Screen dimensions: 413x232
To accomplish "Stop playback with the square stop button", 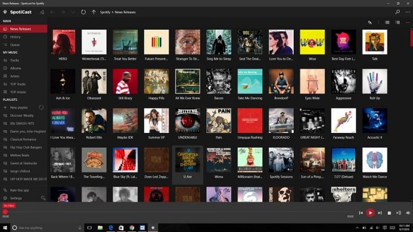I will point(389,213).
